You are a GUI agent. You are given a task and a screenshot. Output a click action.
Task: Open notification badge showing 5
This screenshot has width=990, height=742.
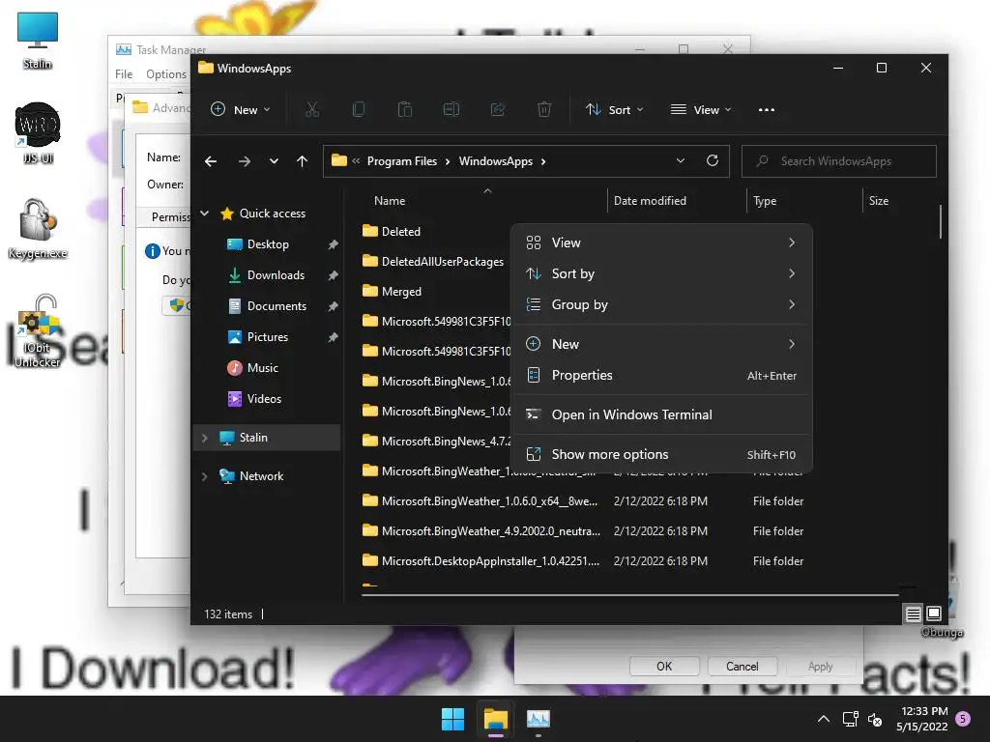[x=963, y=719]
